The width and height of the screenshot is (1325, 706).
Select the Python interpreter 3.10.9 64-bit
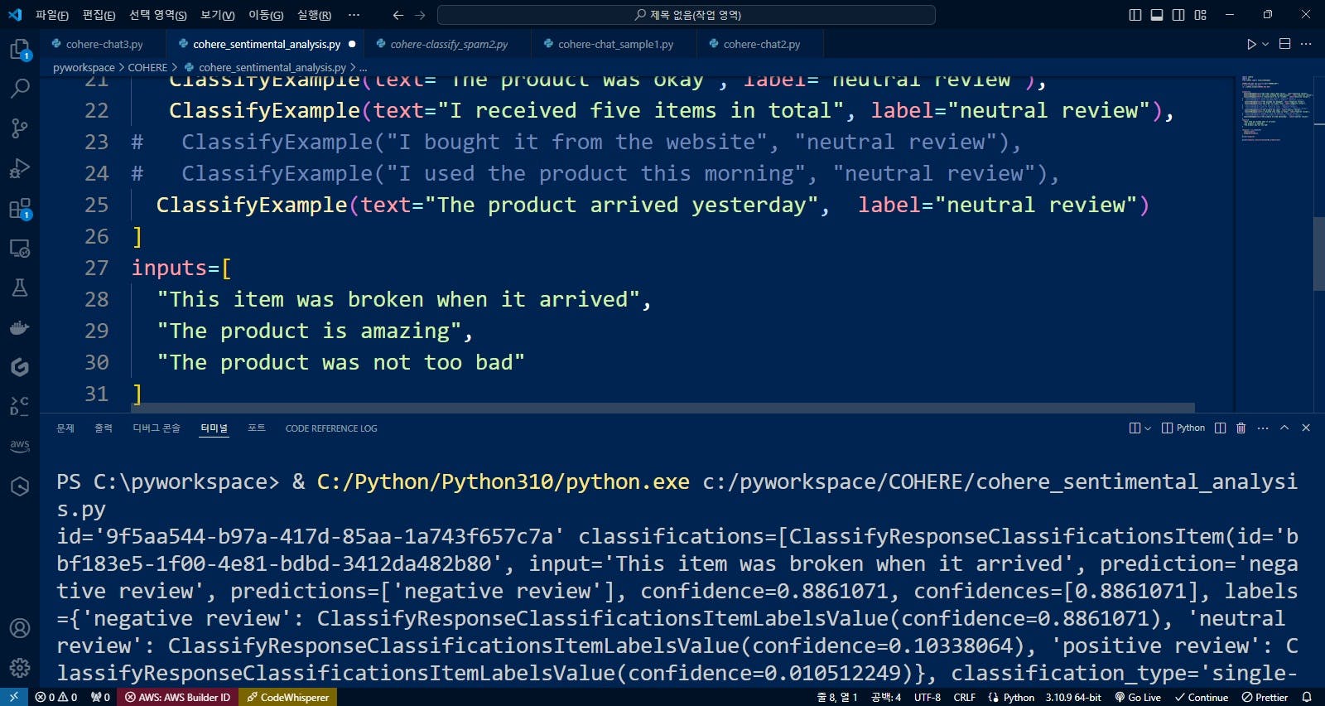1073,697
